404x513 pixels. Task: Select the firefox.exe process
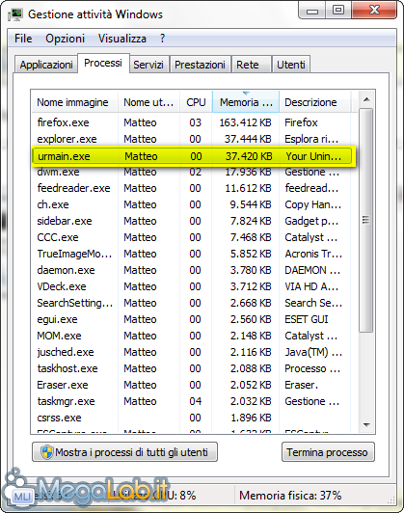coord(191,122)
